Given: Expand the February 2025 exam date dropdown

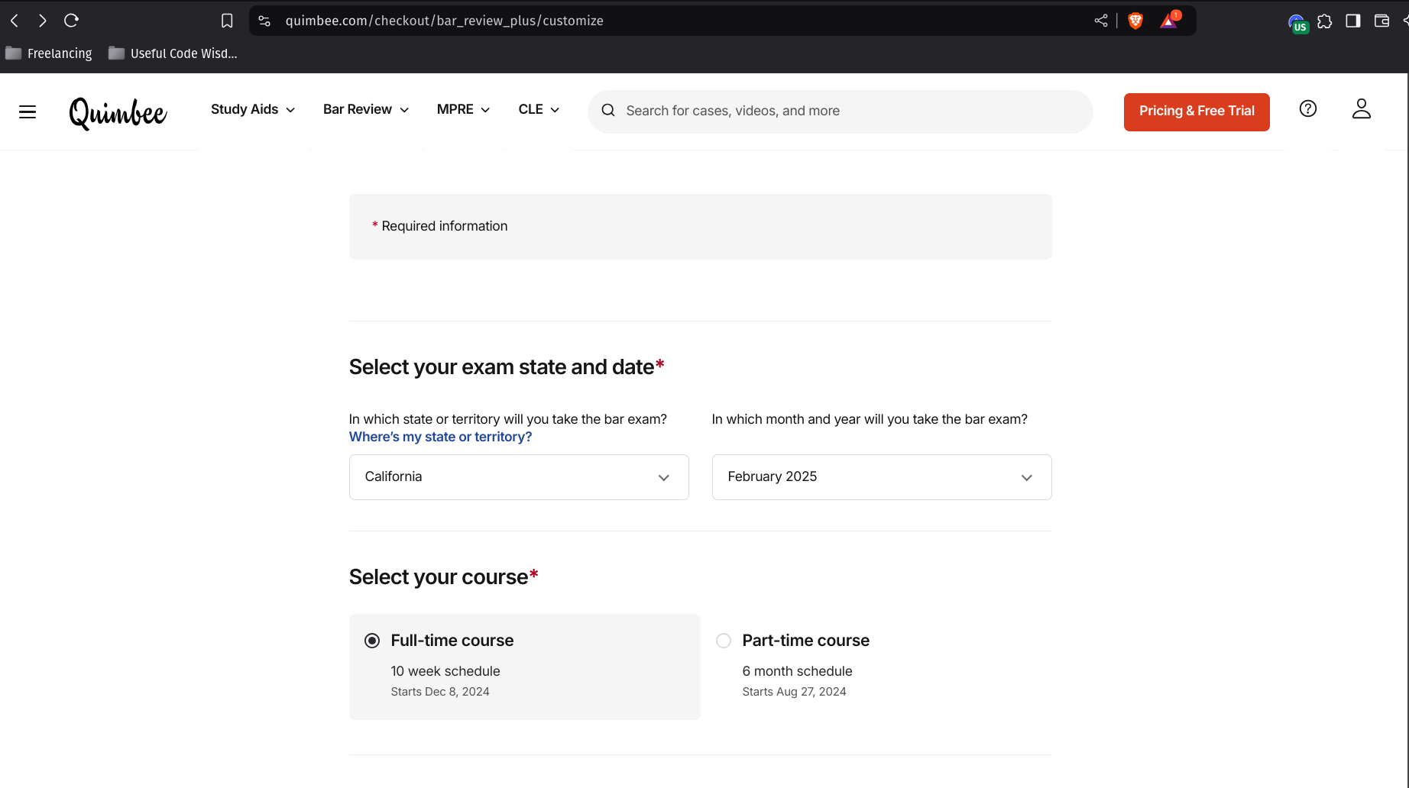Looking at the screenshot, I should [881, 477].
